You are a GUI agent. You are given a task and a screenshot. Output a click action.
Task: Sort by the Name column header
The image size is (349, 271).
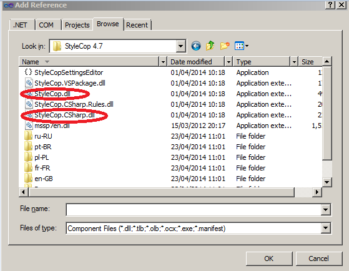click(89, 62)
